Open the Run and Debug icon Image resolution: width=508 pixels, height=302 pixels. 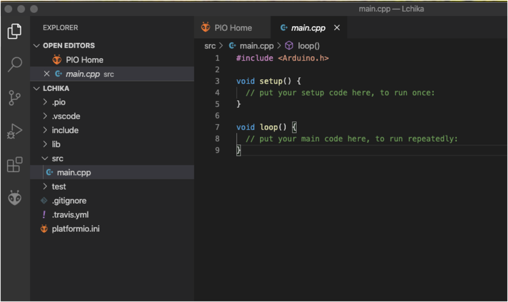pyautogui.click(x=15, y=132)
